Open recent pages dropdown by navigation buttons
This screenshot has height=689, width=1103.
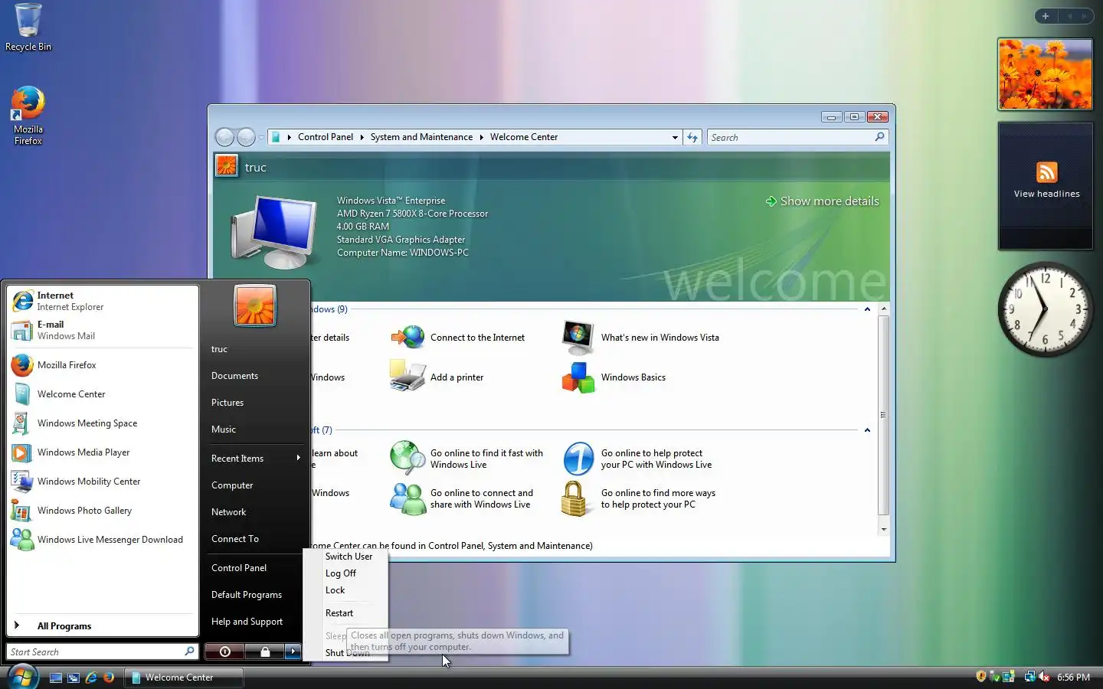tap(261, 138)
